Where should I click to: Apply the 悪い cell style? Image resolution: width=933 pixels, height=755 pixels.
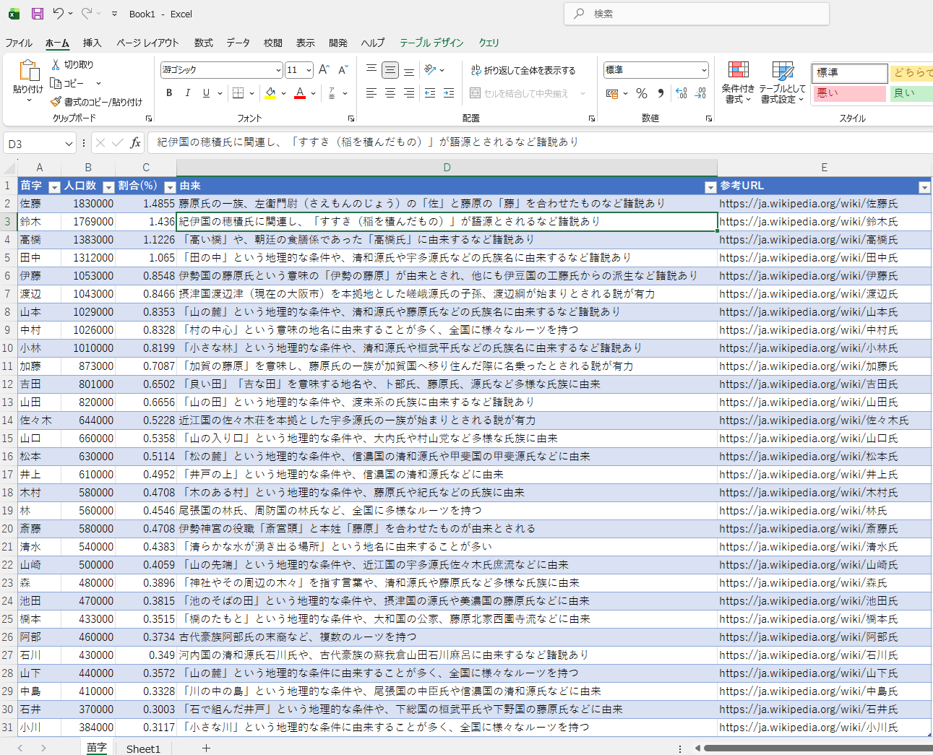tap(848, 93)
